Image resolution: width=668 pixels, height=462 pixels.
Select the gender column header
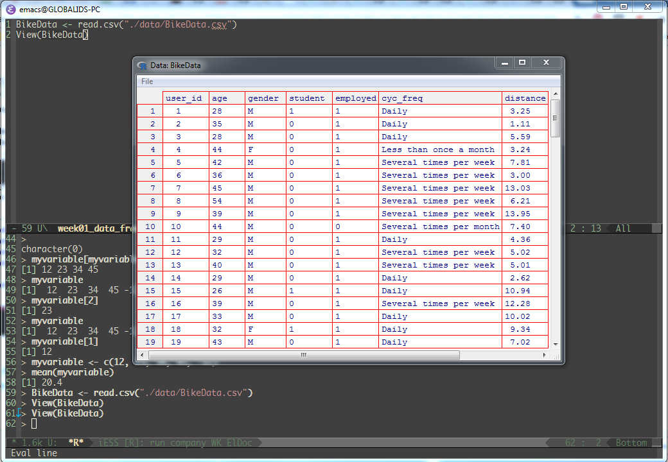pos(265,98)
